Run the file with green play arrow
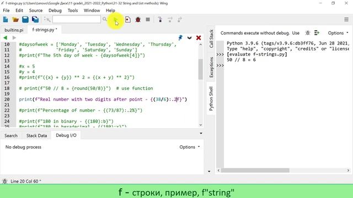This screenshot has width=353, height=198. [x=115, y=20]
